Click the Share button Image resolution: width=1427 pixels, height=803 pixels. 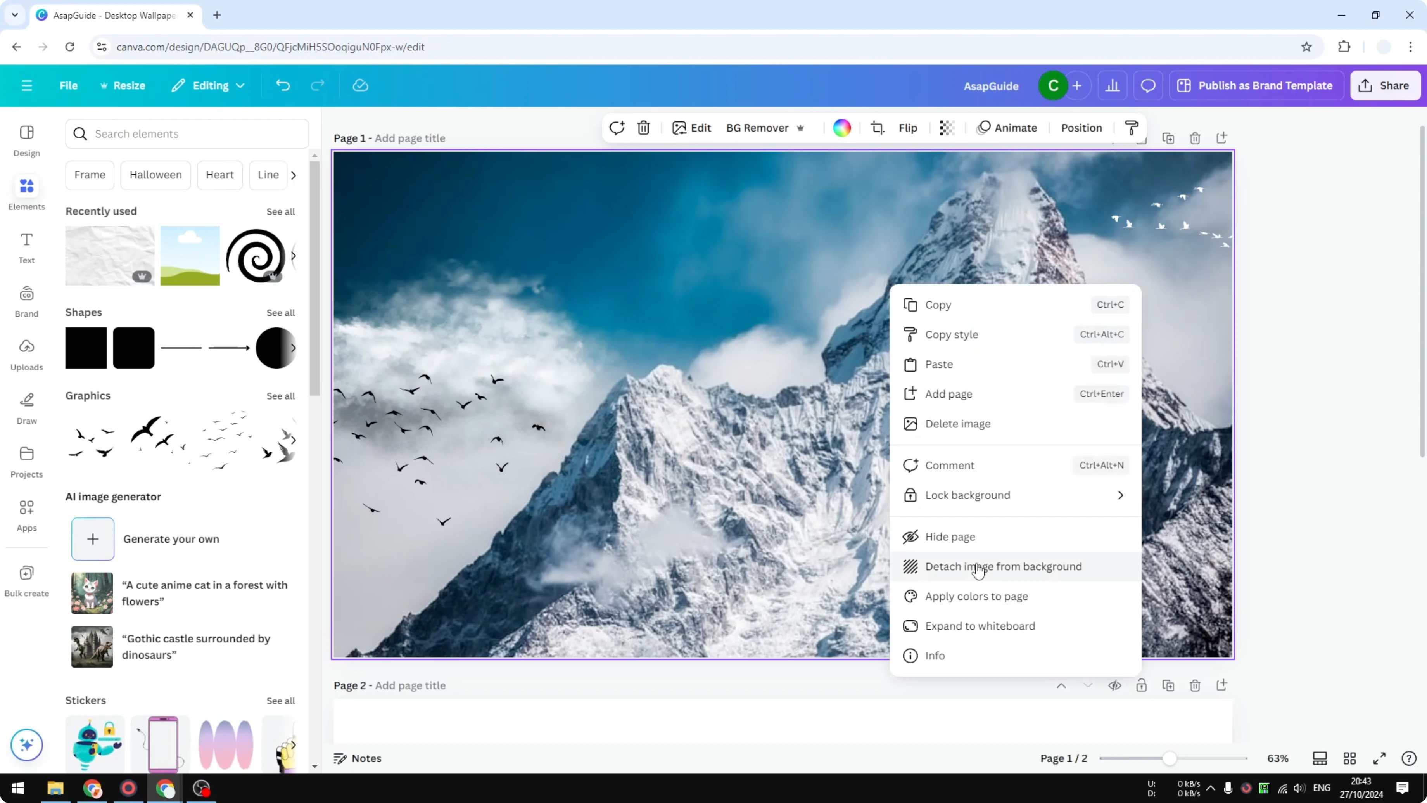click(x=1384, y=85)
